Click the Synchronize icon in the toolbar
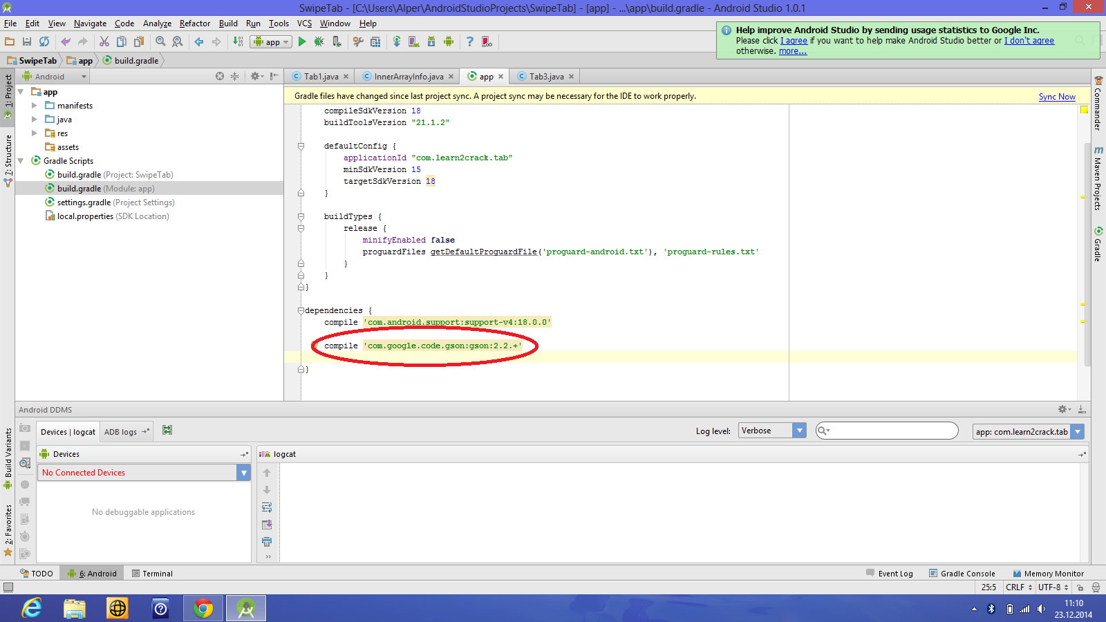The image size is (1106, 622). pyautogui.click(x=44, y=41)
